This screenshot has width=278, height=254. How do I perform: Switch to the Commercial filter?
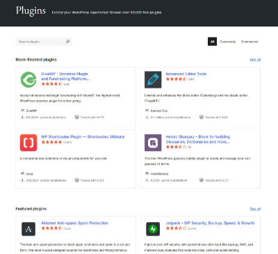coord(250,42)
